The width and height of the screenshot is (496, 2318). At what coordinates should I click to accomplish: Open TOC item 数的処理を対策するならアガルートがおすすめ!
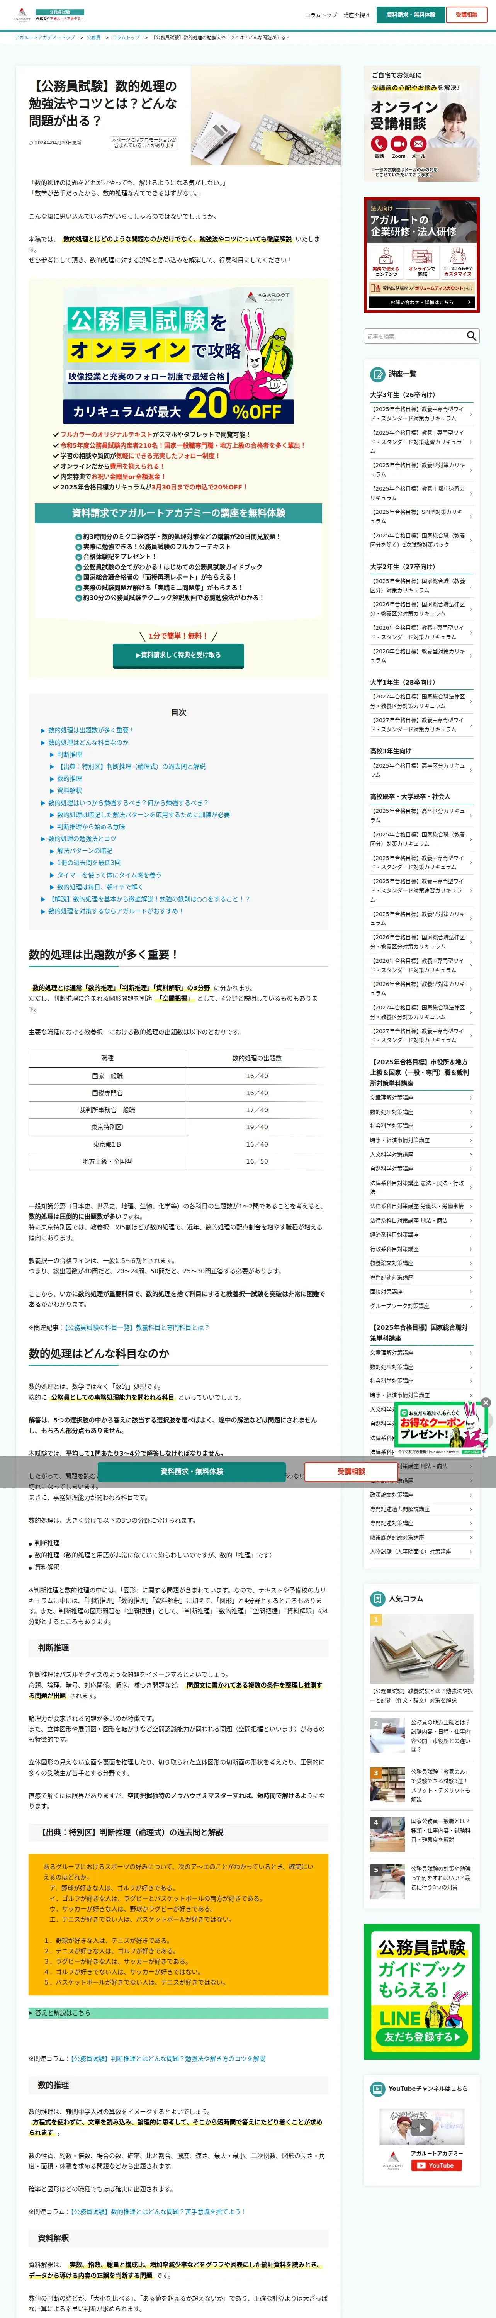coord(115,911)
